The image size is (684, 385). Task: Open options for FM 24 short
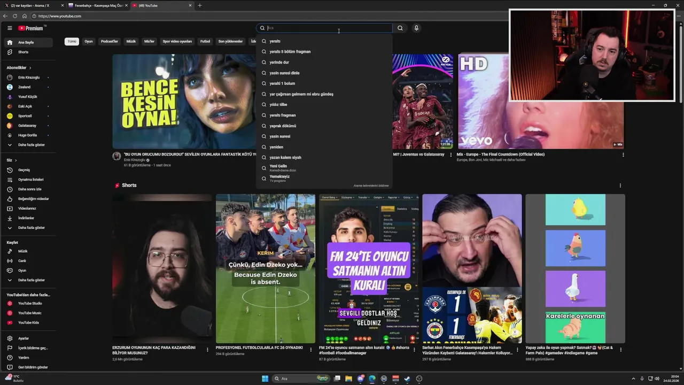click(x=414, y=350)
